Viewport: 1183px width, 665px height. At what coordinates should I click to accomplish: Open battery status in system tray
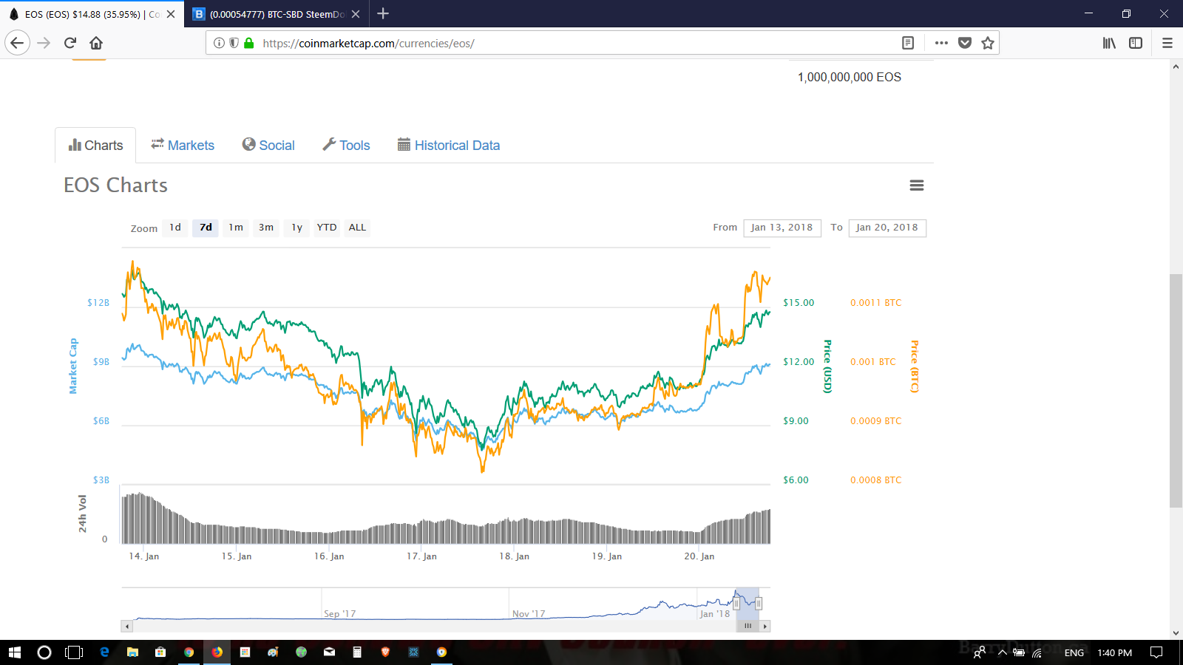coord(1019,652)
